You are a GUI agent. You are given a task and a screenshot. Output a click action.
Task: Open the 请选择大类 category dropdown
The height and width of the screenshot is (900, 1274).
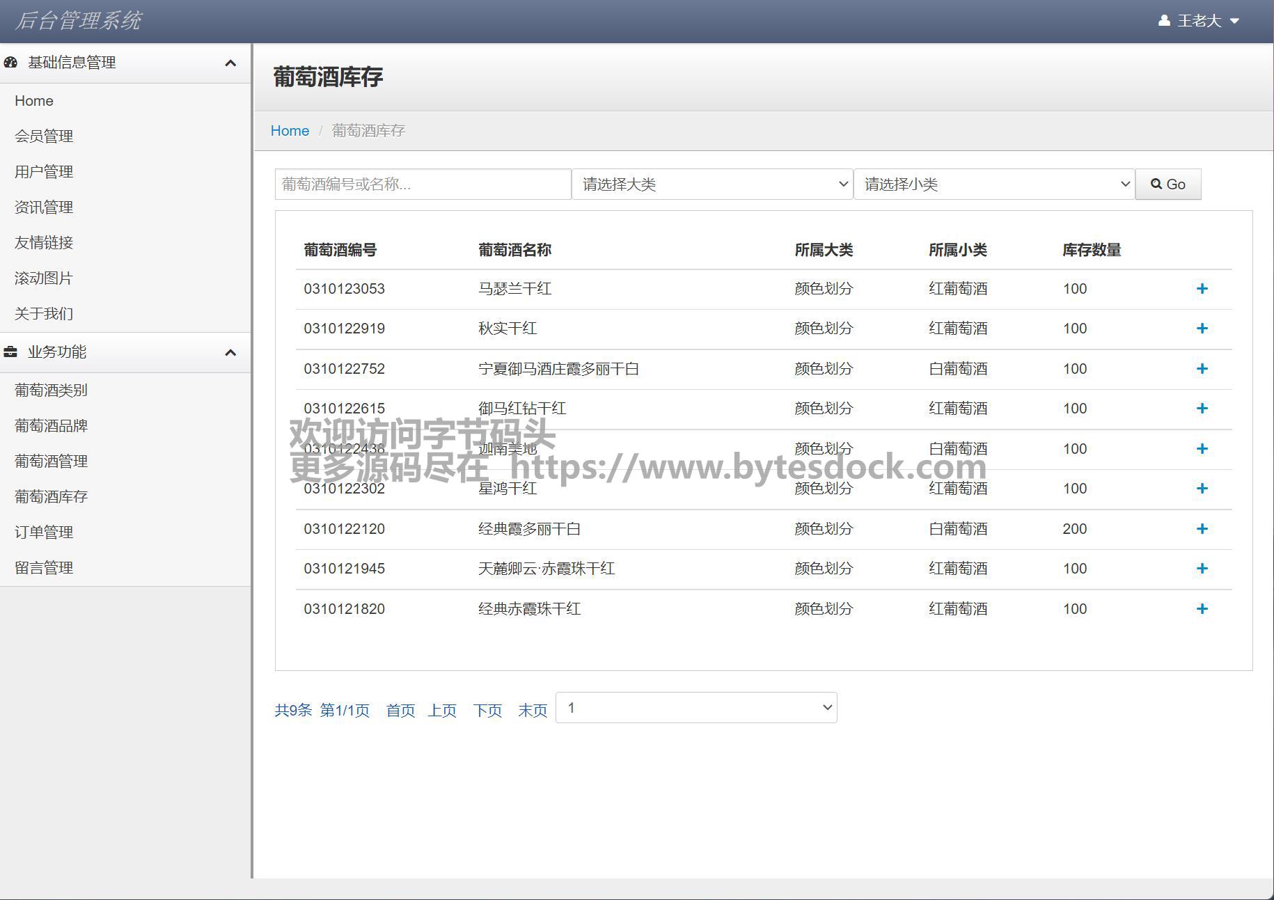pyautogui.click(x=712, y=184)
